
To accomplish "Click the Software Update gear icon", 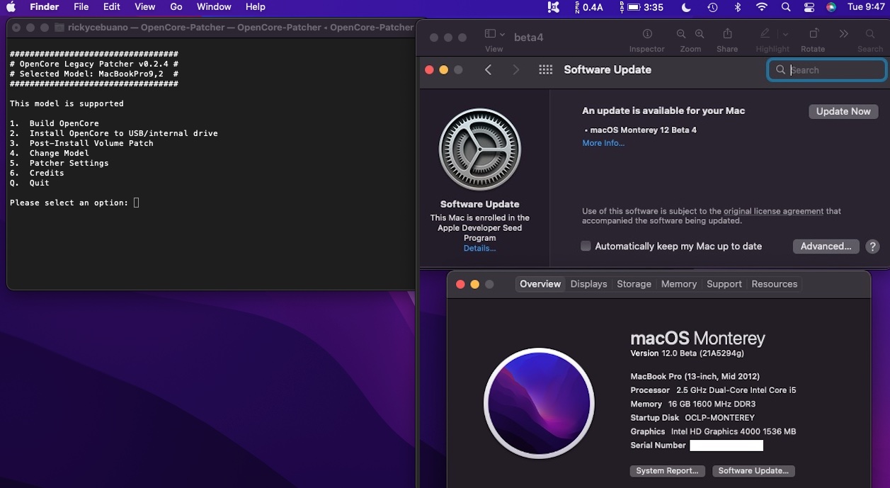I will point(480,149).
